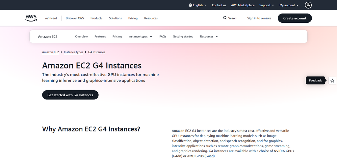Viewport: 337px width, 161px height.
Task: Switch to the FAQs tab
Action: click(163, 36)
